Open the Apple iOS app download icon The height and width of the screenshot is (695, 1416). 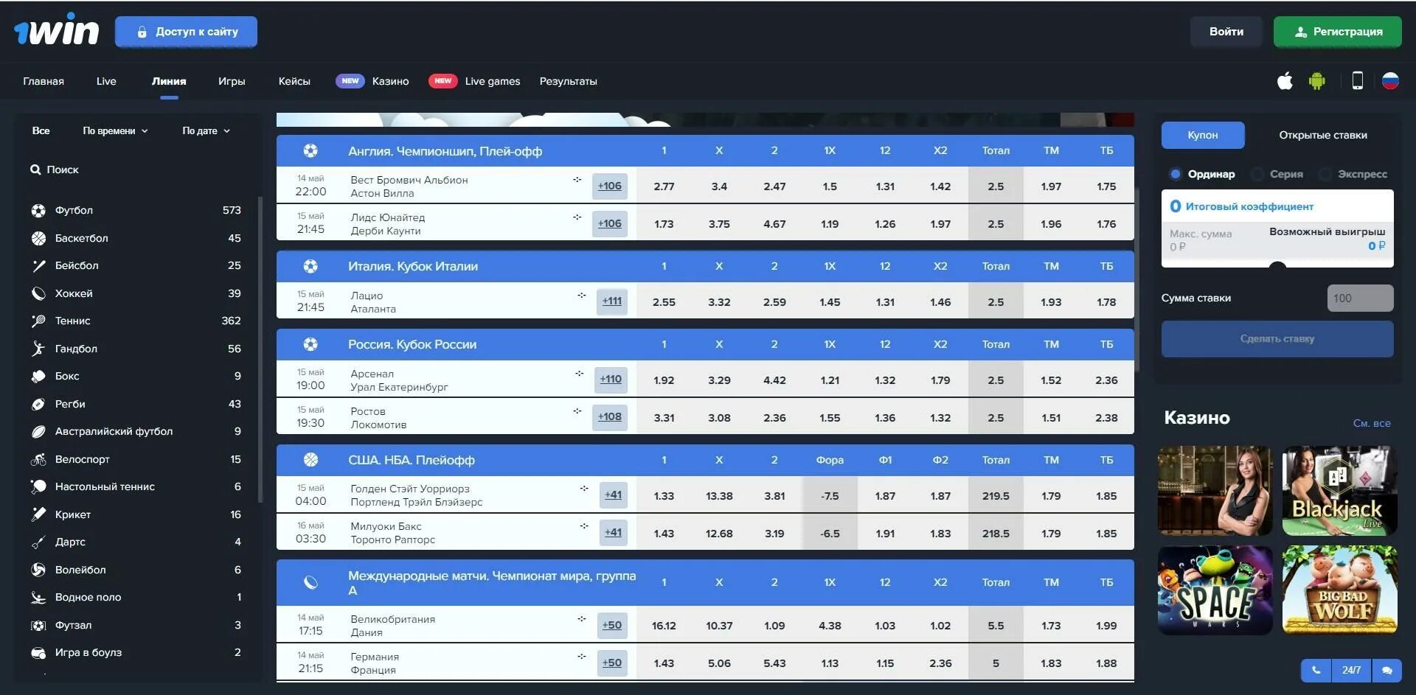1285,81
